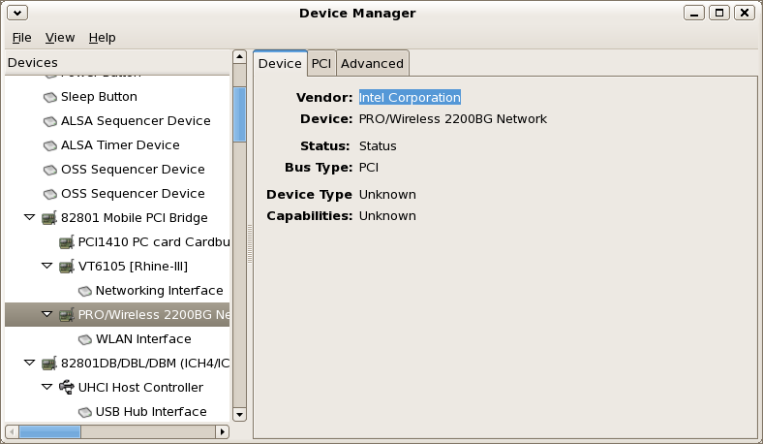763x444 pixels.
Task: Select the ALSA Timer Device row
Action: tap(117, 145)
